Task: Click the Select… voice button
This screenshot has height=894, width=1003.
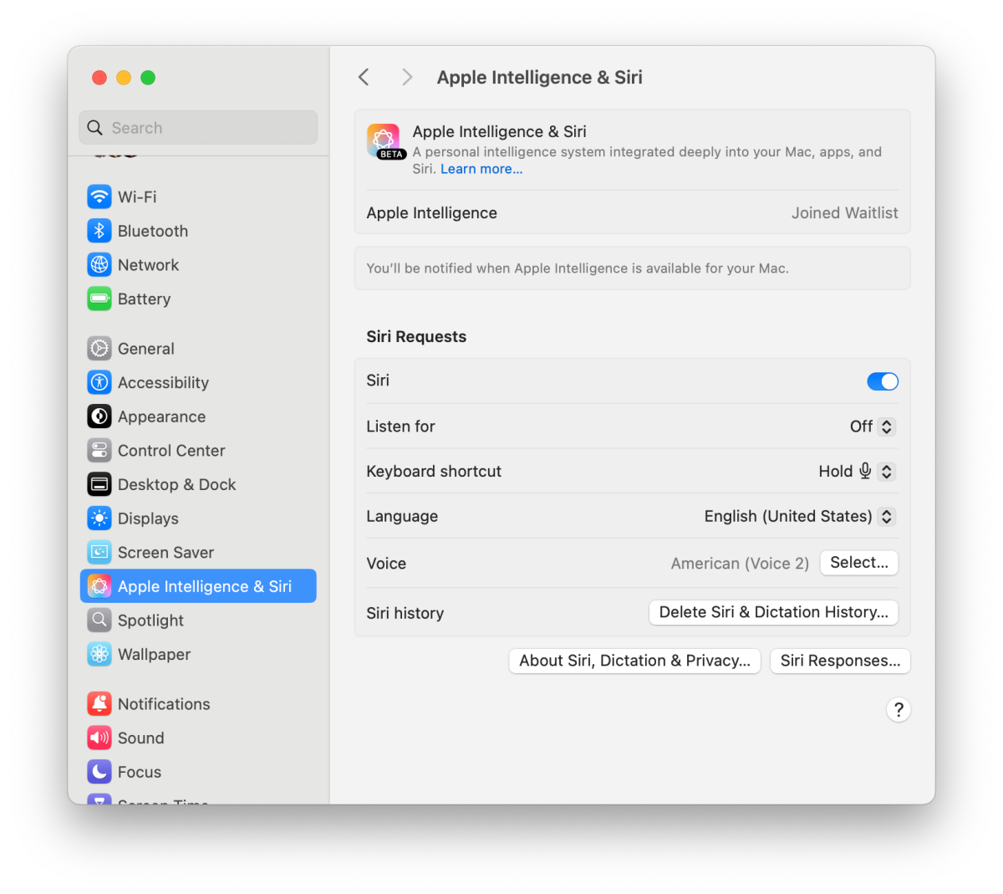Action: pos(859,563)
